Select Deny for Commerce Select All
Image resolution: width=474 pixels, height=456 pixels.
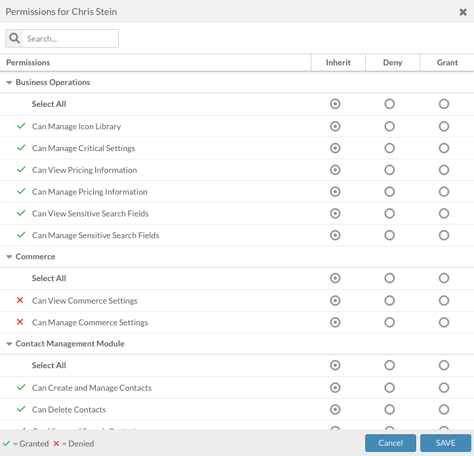390,278
